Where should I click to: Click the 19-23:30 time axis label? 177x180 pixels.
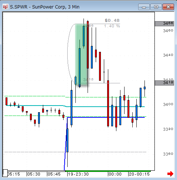(78, 174)
